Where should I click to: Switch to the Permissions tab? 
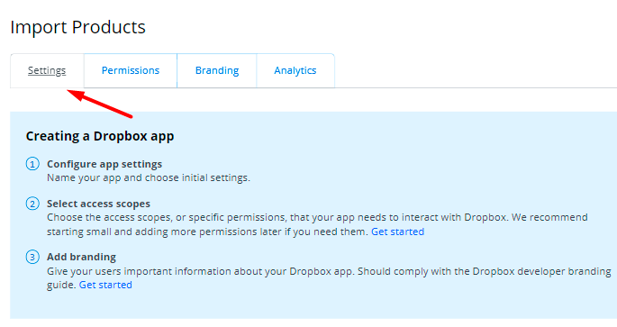131,70
